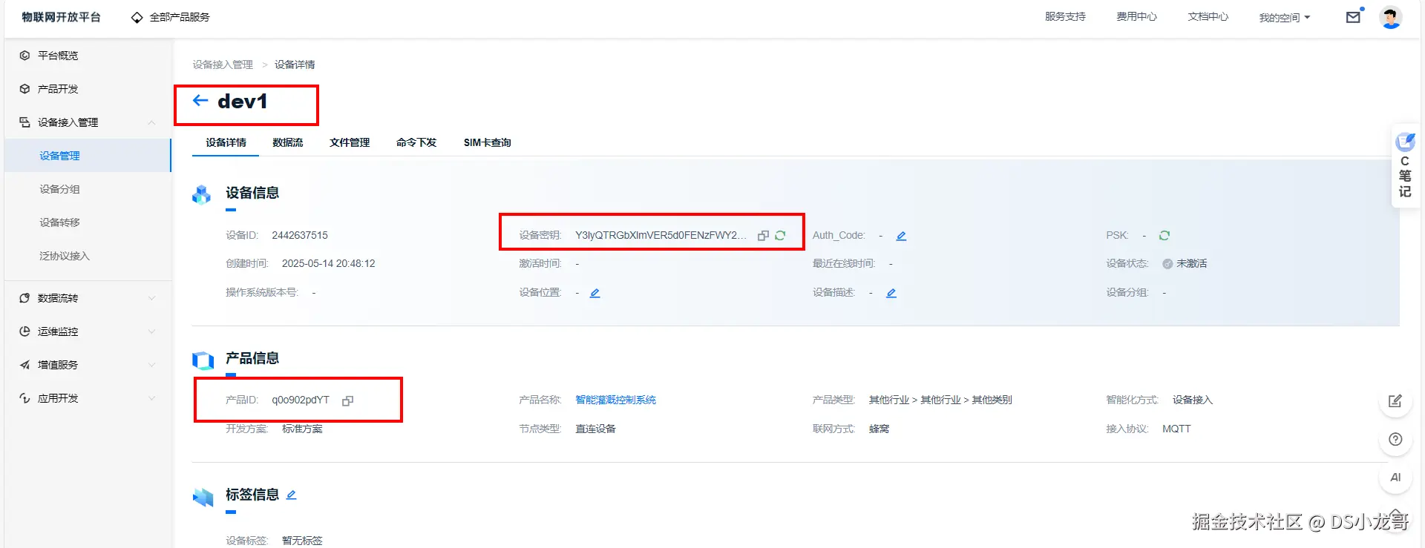1425x548 pixels.
Task: Switch to the 数据流 tab
Action: coord(288,142)
